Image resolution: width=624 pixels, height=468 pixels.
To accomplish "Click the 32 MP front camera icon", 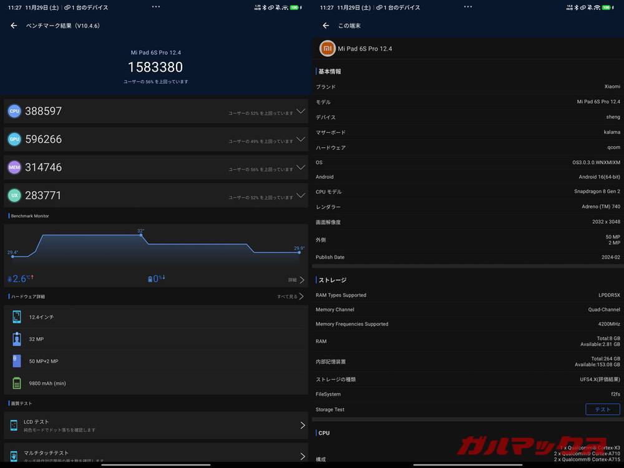I will click(16, 339).
